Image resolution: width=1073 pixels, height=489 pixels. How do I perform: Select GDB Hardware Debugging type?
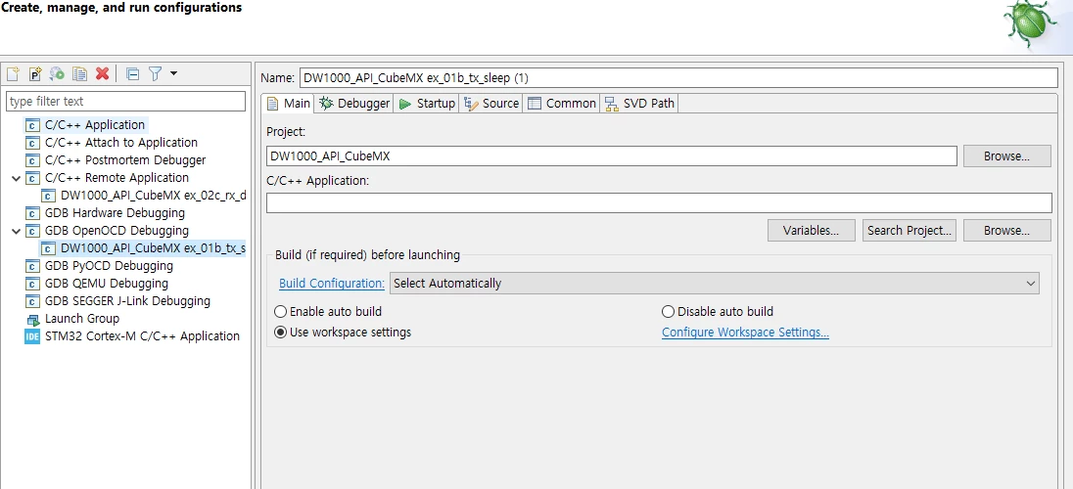(115, 212)
